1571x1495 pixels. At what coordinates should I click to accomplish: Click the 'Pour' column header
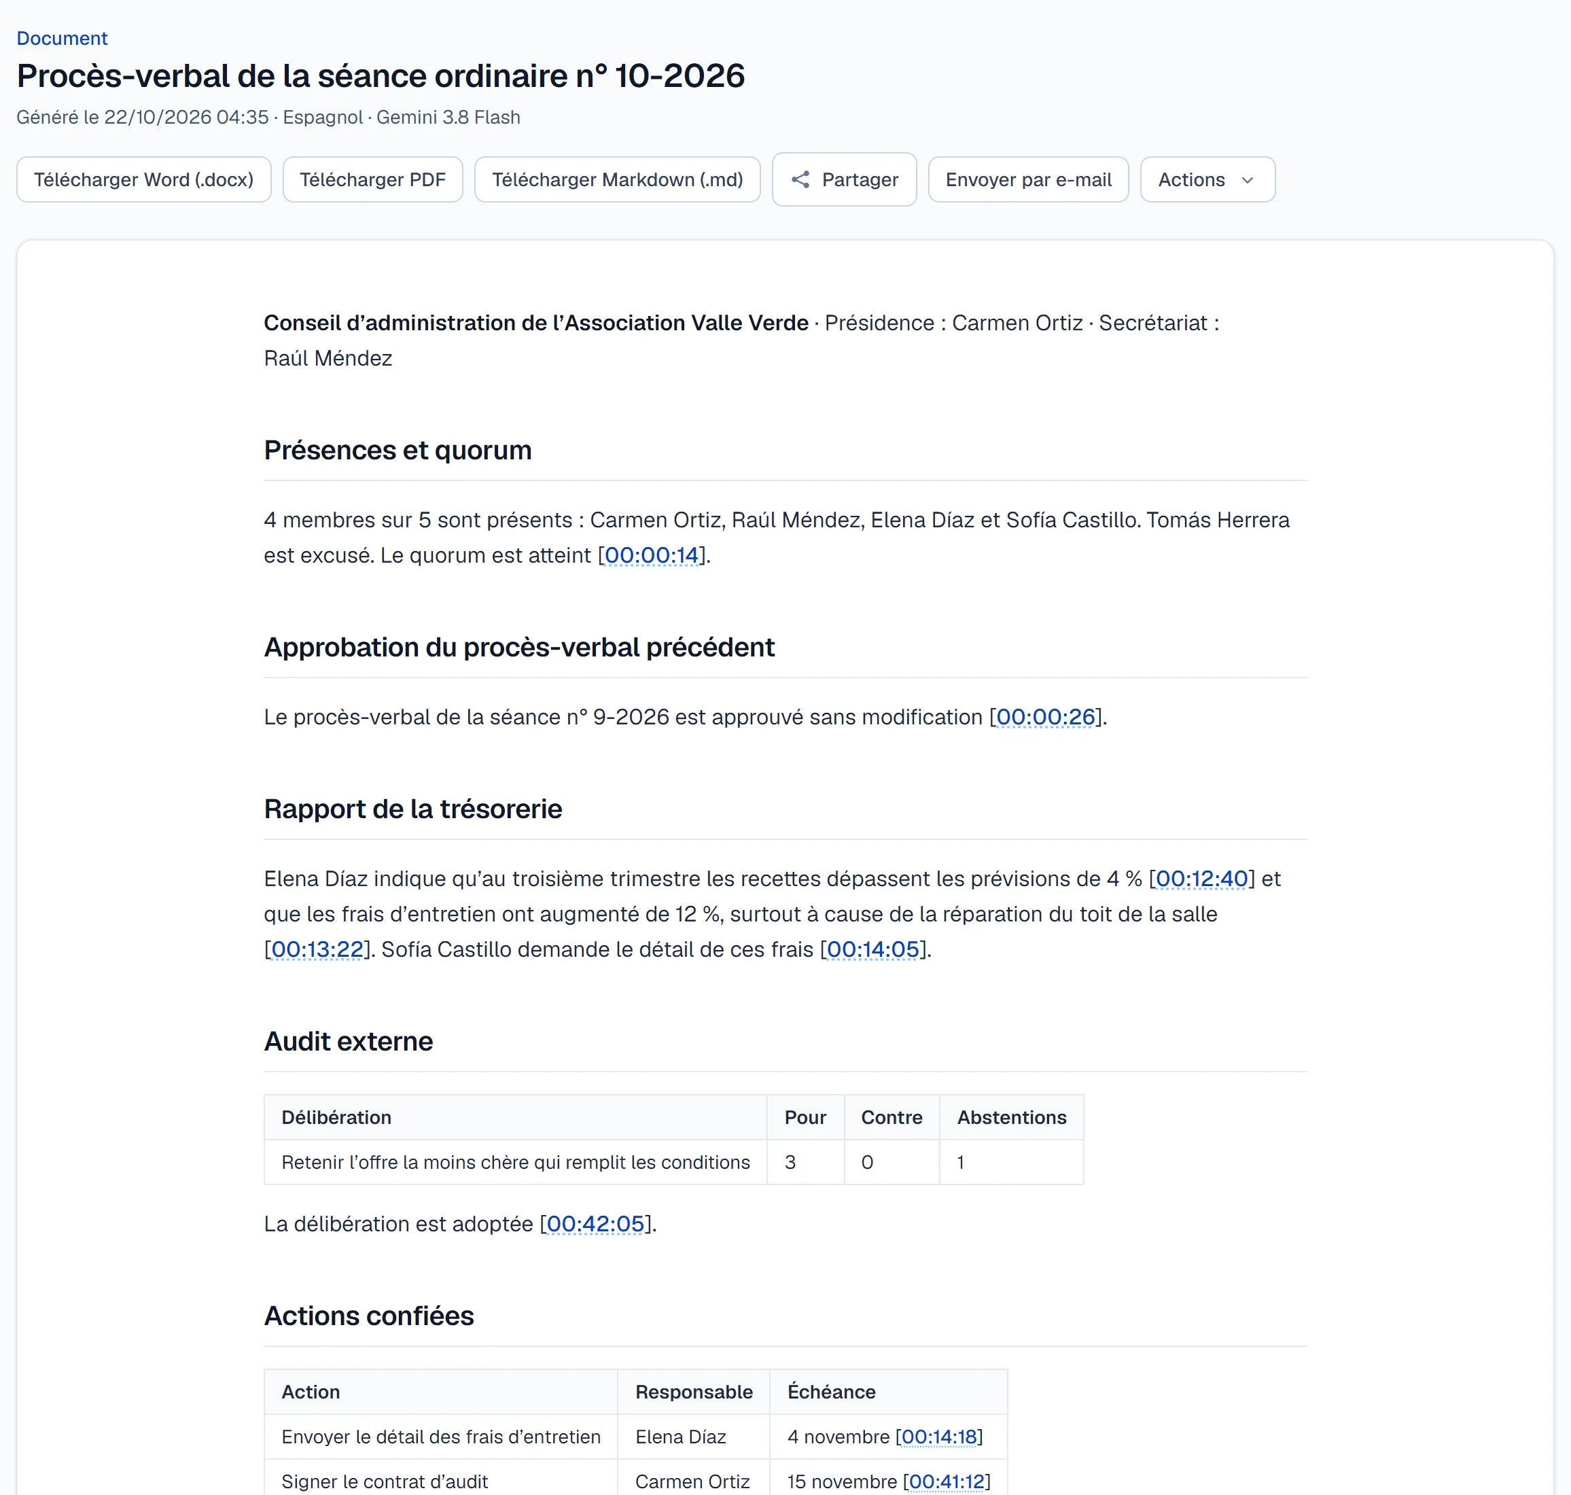pyautogui.click(x=805, y=1117)
